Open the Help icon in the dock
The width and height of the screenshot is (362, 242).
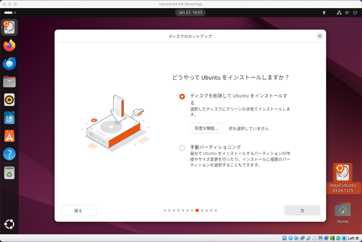click(x=9, y=154)
